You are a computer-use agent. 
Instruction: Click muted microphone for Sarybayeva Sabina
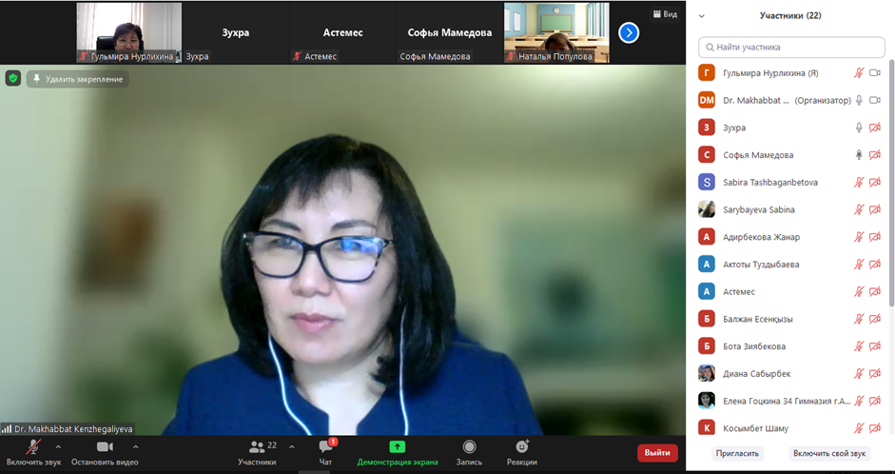(x=859, y=209)
